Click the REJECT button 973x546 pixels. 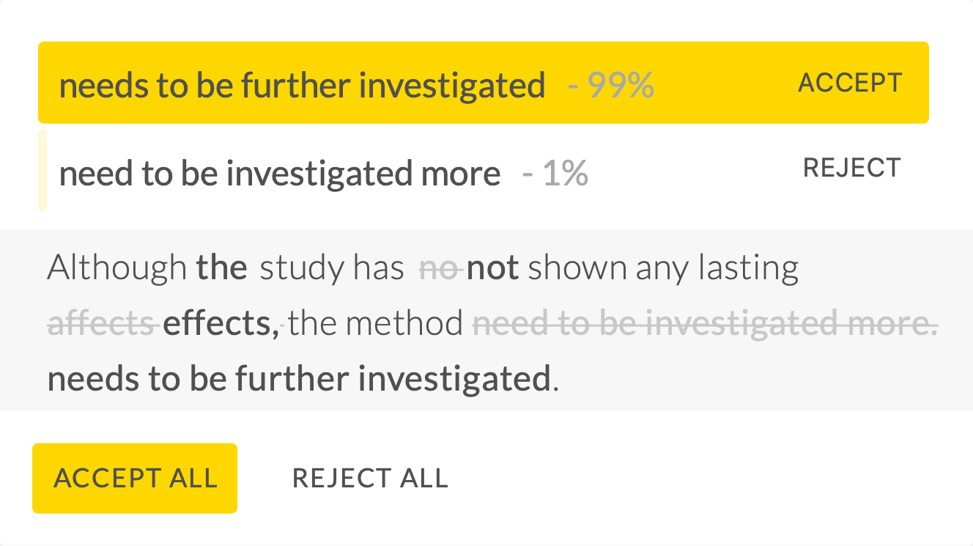(851, 168)
